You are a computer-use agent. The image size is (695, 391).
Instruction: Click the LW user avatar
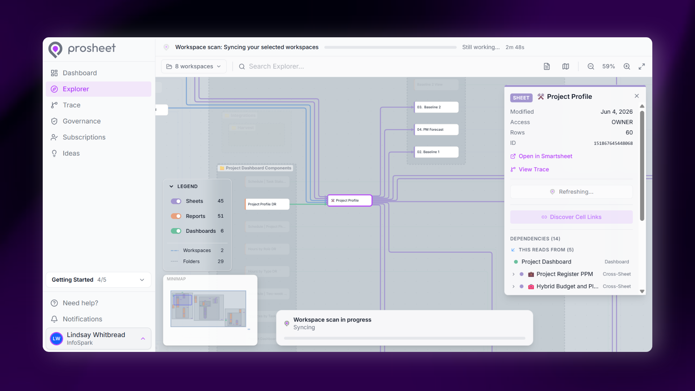tap(56, 339)
